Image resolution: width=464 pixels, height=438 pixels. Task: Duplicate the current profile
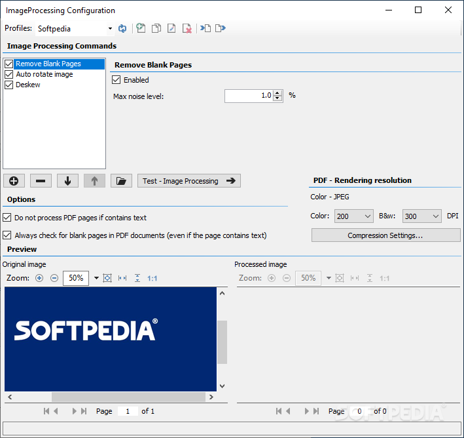click(156, 28)
